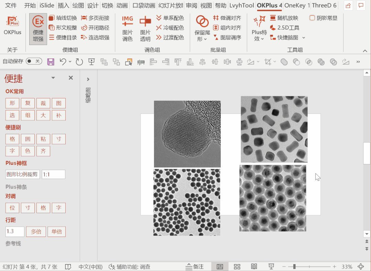Open the 文件 menu
The image size is (371, 271).
(11, 6)
